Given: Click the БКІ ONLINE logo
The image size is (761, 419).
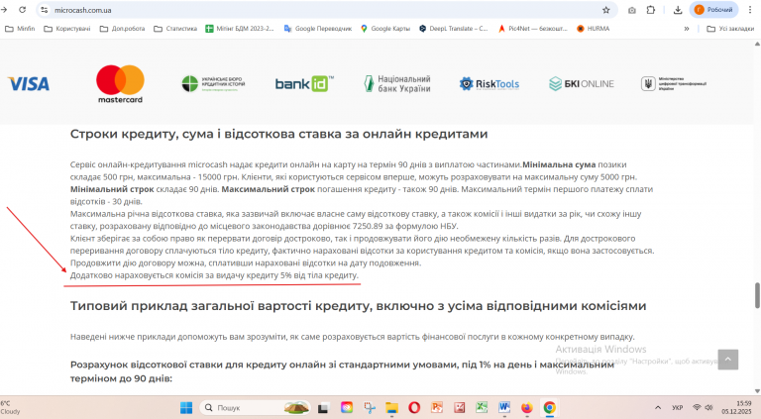Looking at the screenshot, I should pyautogui.click(x=582, y=84).
